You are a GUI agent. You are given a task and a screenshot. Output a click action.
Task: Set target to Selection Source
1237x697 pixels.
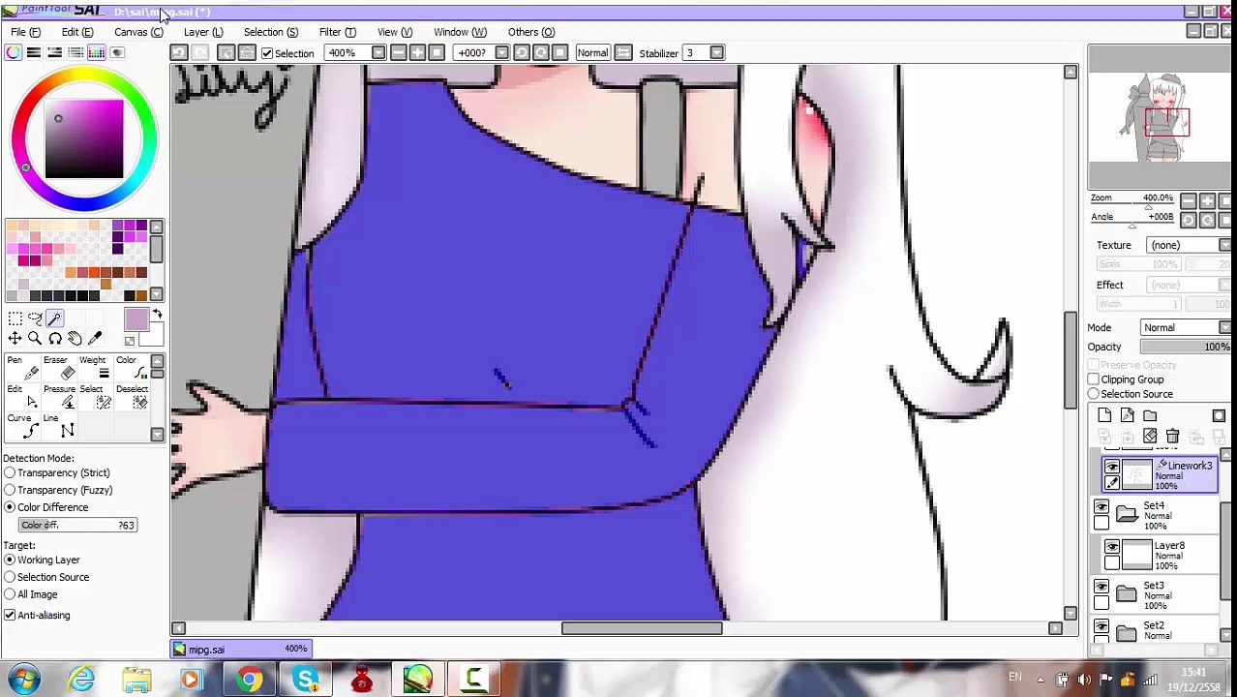[10, 577]
